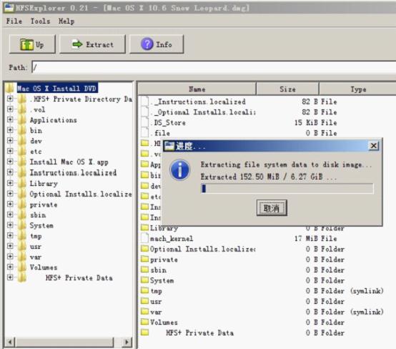Image resolution: width=396 pixels, height=349 pixels.
Task: Click the tree scrollbar left arrow
Action: (x=10, y=342)
